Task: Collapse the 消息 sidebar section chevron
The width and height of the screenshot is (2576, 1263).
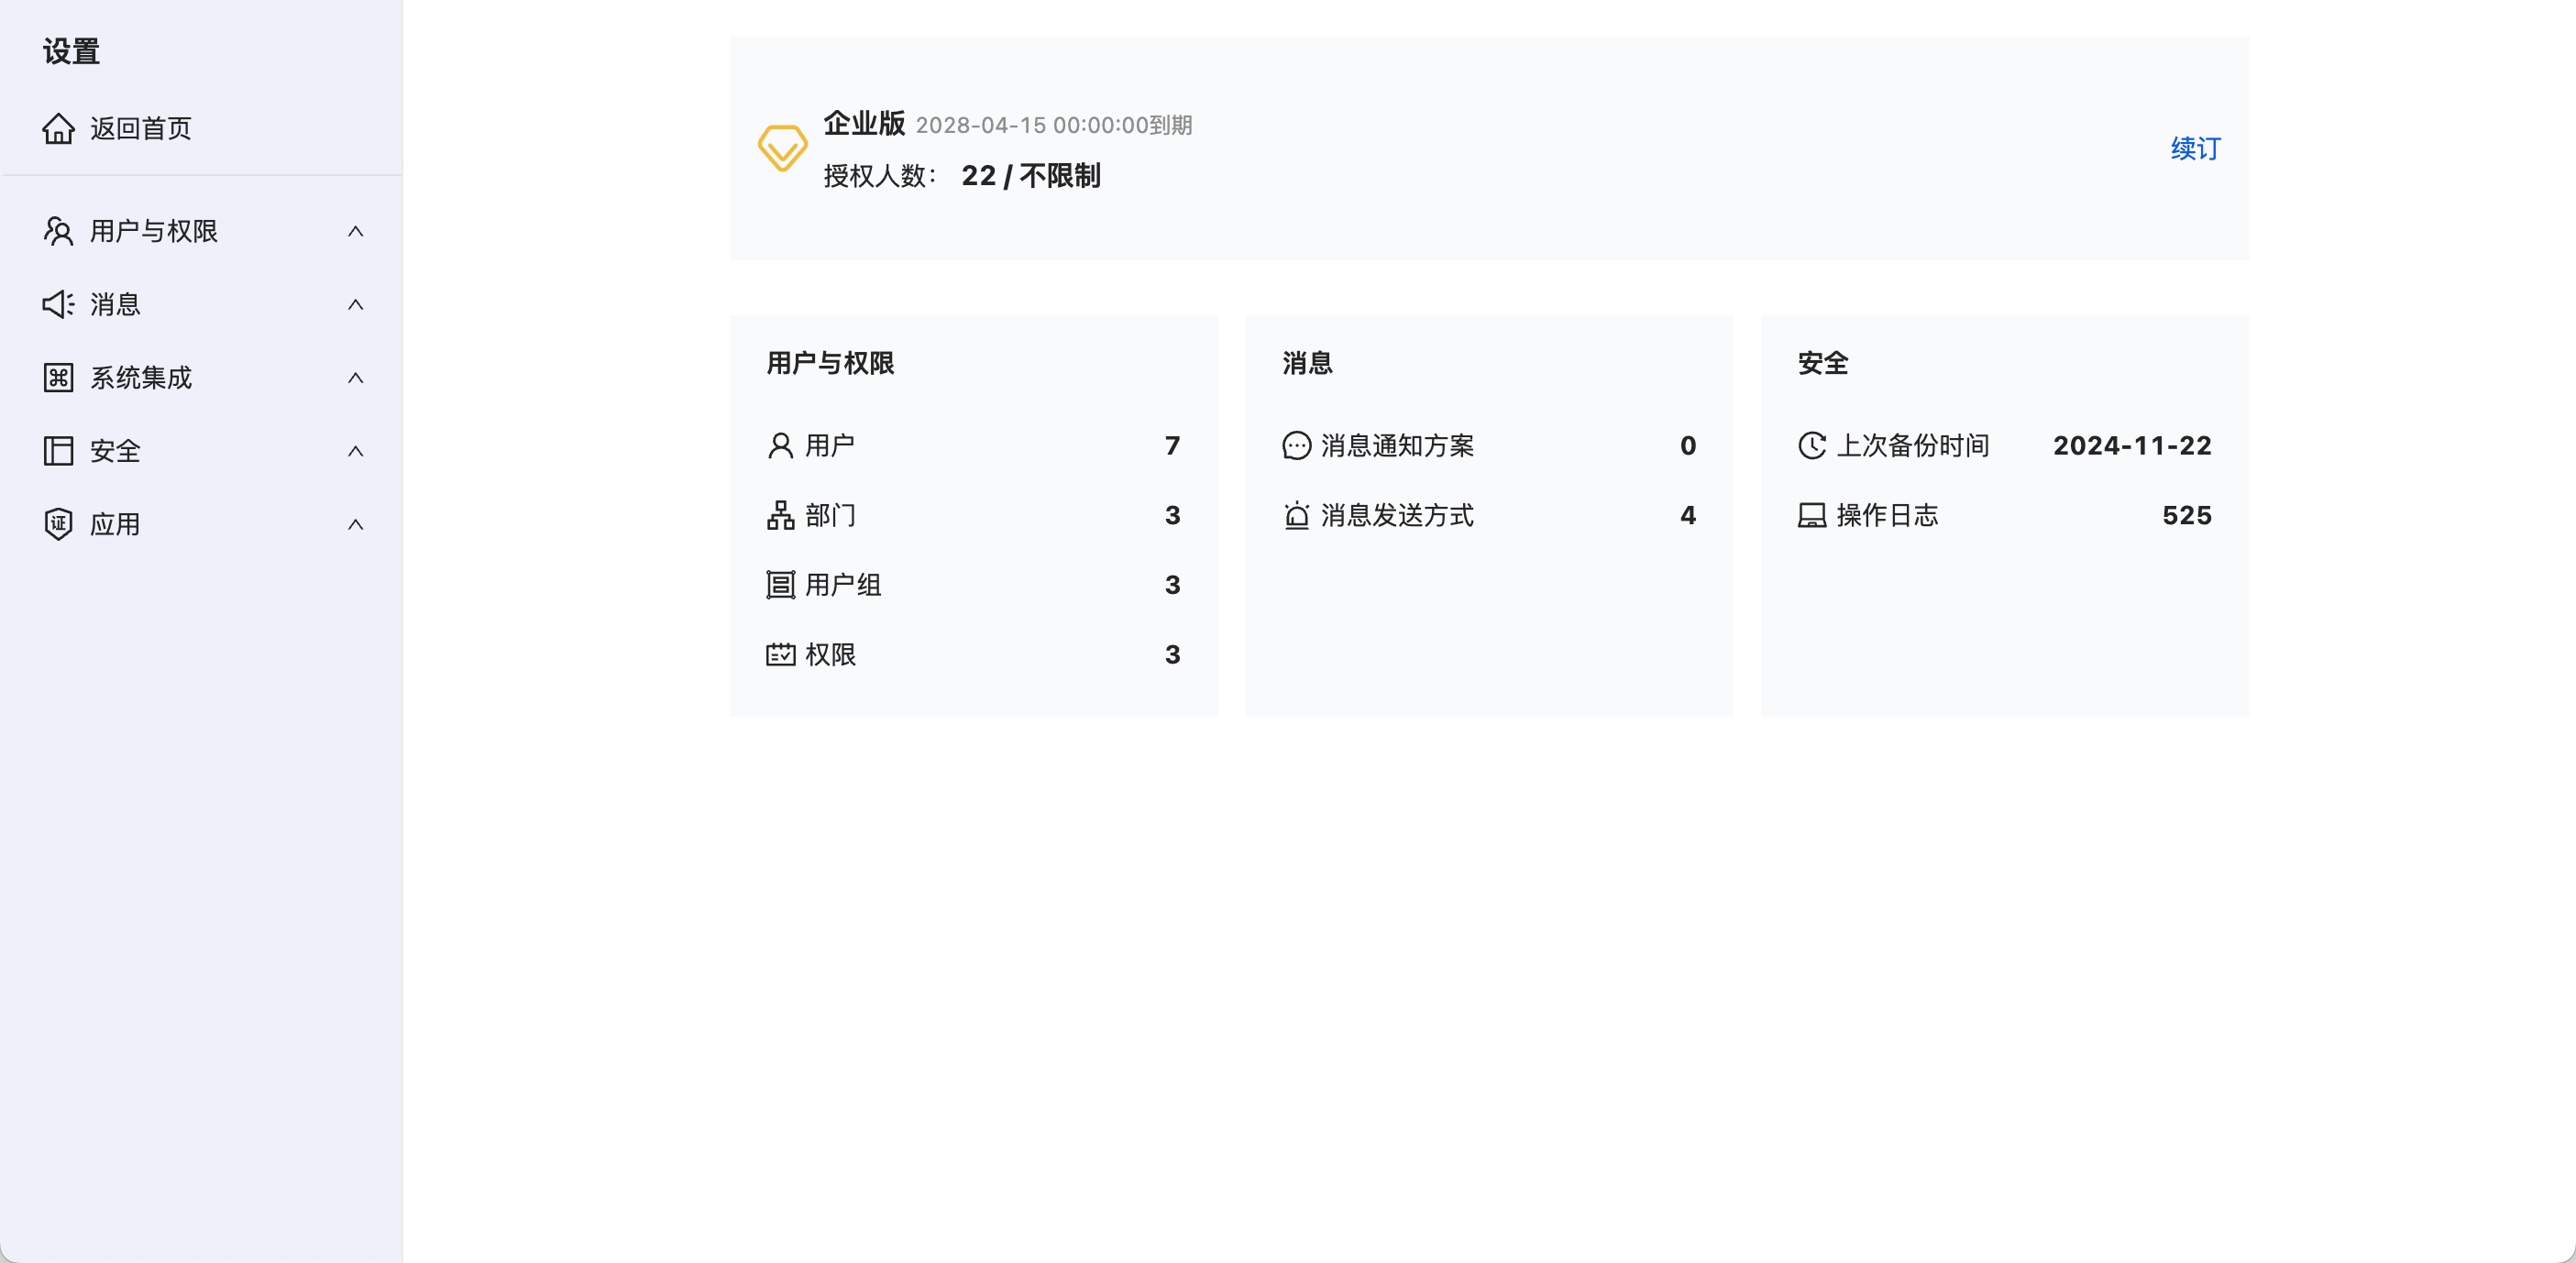Action: point(355,304)
